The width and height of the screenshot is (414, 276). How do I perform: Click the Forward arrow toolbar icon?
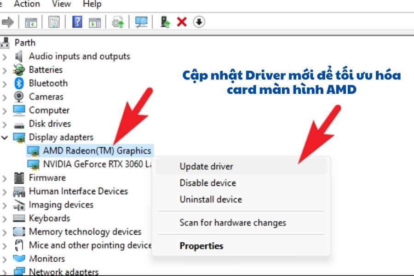tap(7, 22)
